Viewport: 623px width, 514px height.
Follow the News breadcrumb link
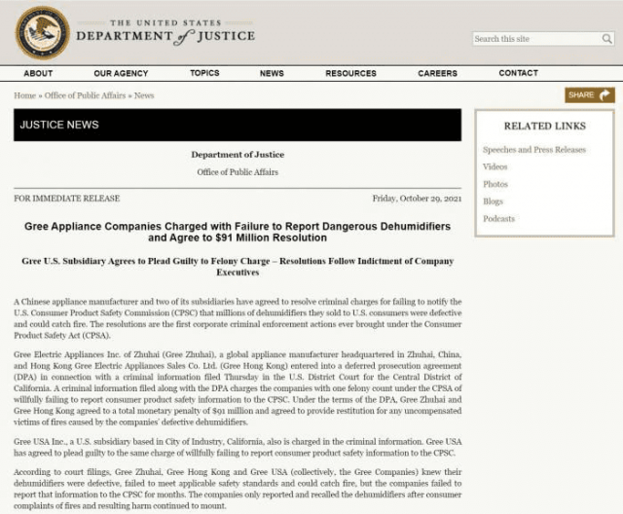(144, 95)
